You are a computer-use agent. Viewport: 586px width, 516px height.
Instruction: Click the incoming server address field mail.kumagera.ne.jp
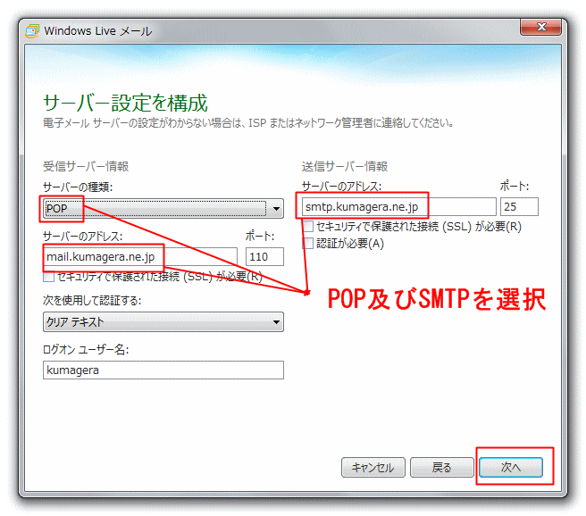[x=140, y=257]
